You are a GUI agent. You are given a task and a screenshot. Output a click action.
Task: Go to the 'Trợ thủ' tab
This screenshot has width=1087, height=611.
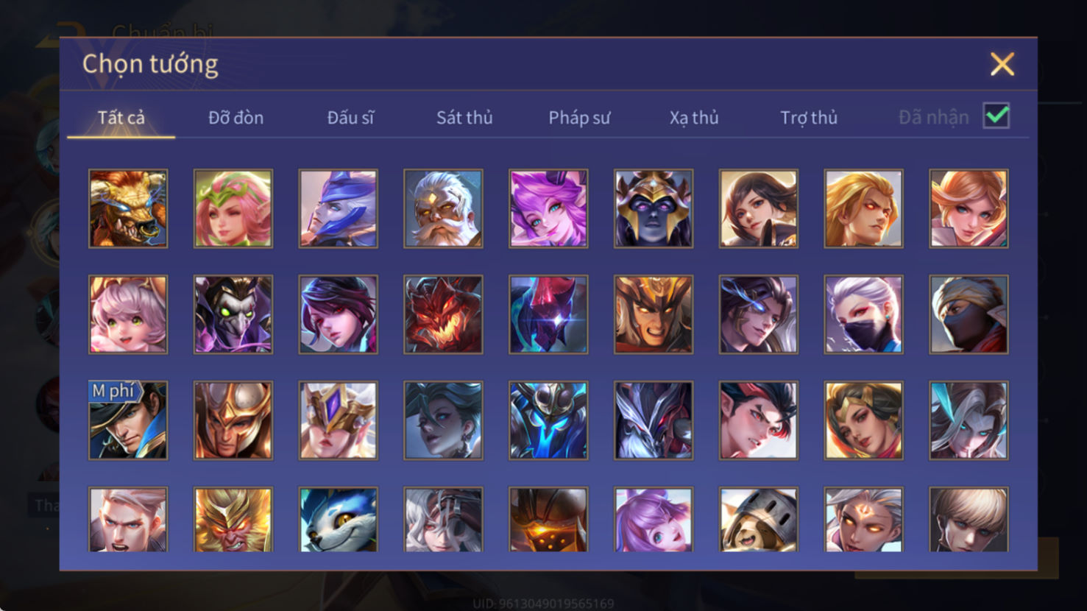(809, 118)
